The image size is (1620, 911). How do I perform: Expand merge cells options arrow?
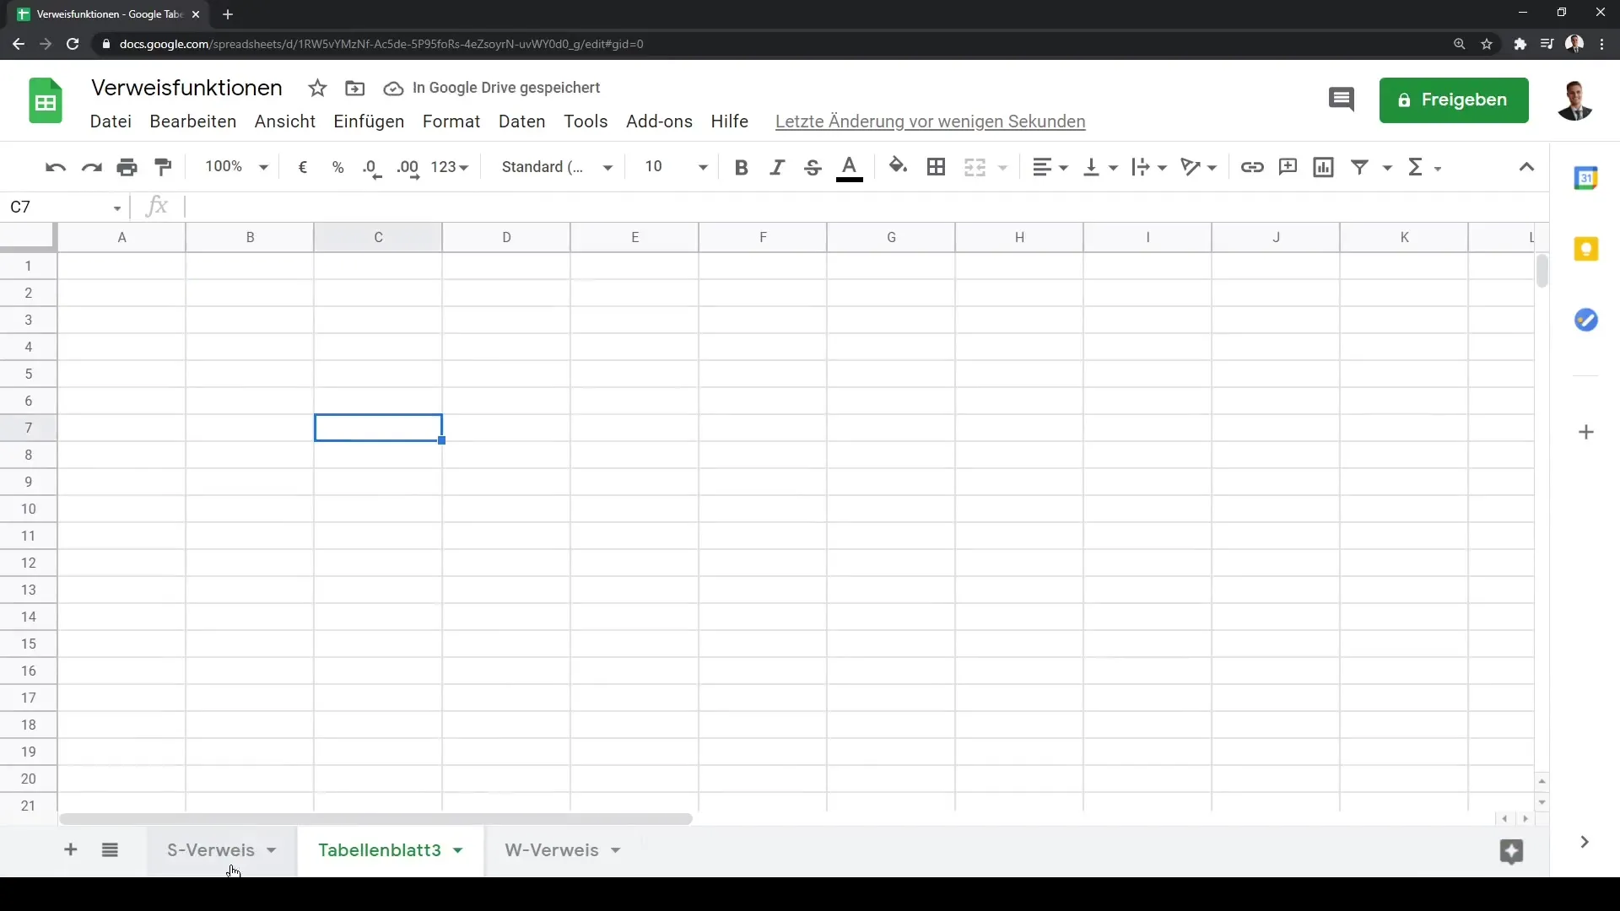[1003, 168]
